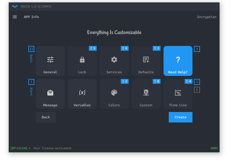Open the Custom terminal tile

(x=146, y=94)
